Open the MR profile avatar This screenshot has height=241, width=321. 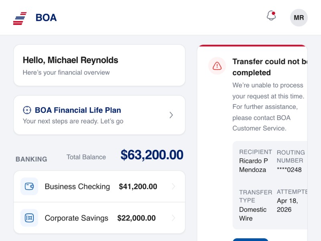(x=299, y=18)
